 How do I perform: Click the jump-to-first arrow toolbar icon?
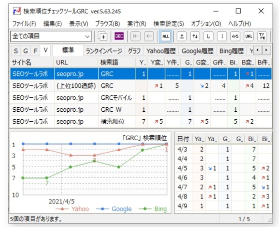coord(136,36)
